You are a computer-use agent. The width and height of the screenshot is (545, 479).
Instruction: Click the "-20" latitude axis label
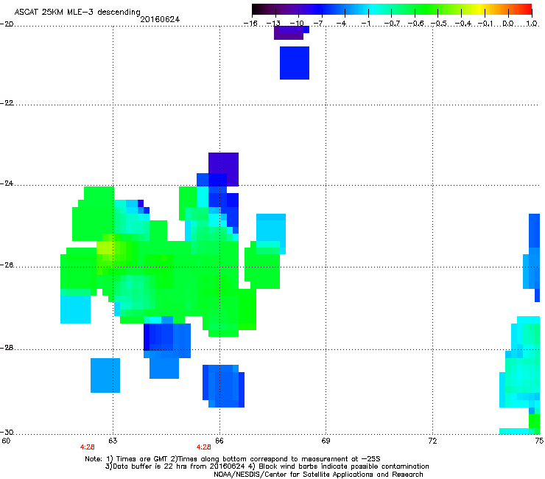point(7,24)
